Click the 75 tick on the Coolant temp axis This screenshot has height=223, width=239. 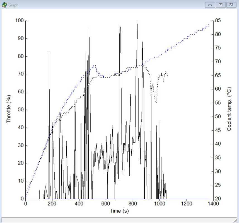[x=218, y=48]
